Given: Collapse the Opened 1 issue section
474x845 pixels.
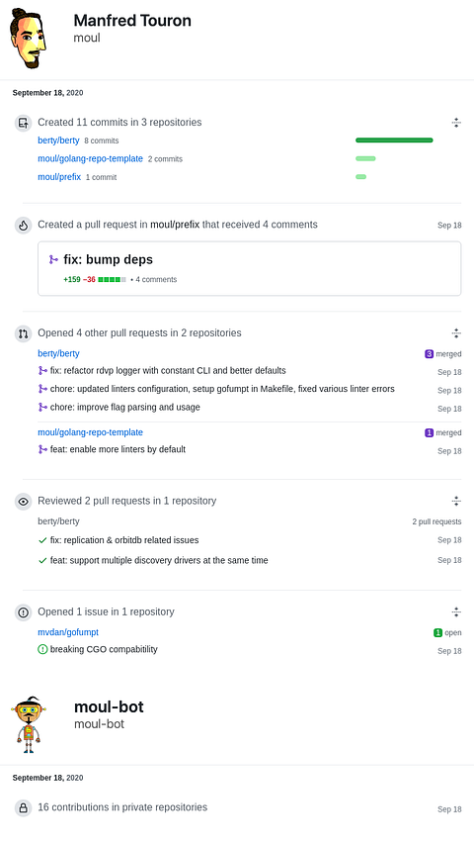Looking at the screenshot, I should point(456,611).
